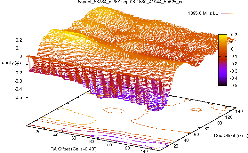Click the 100 tick on the RA Offset axis

[108, 145]
